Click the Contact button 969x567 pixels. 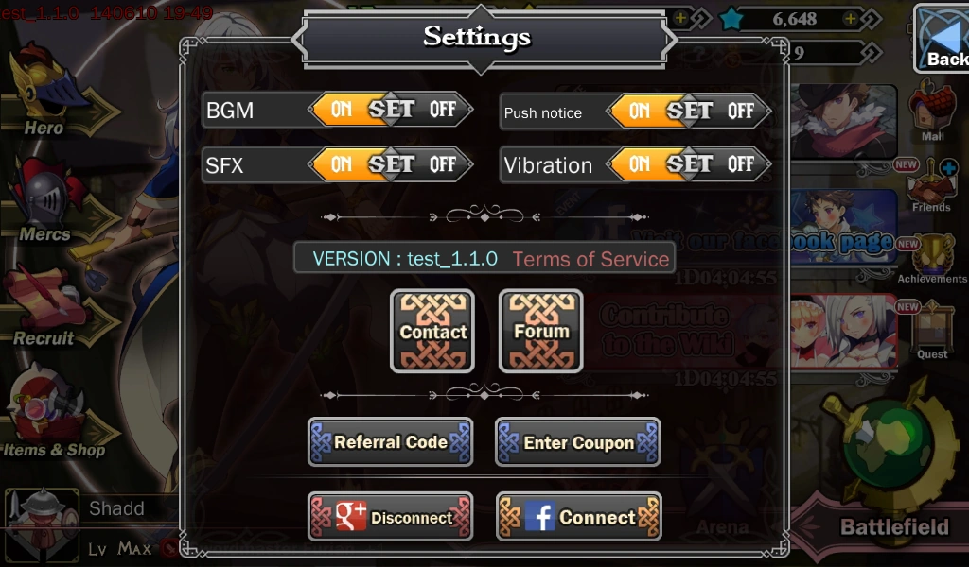point(432,332)
